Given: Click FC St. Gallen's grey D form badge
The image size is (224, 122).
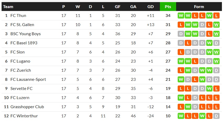Looking at the screenshot, I should 202,25.
